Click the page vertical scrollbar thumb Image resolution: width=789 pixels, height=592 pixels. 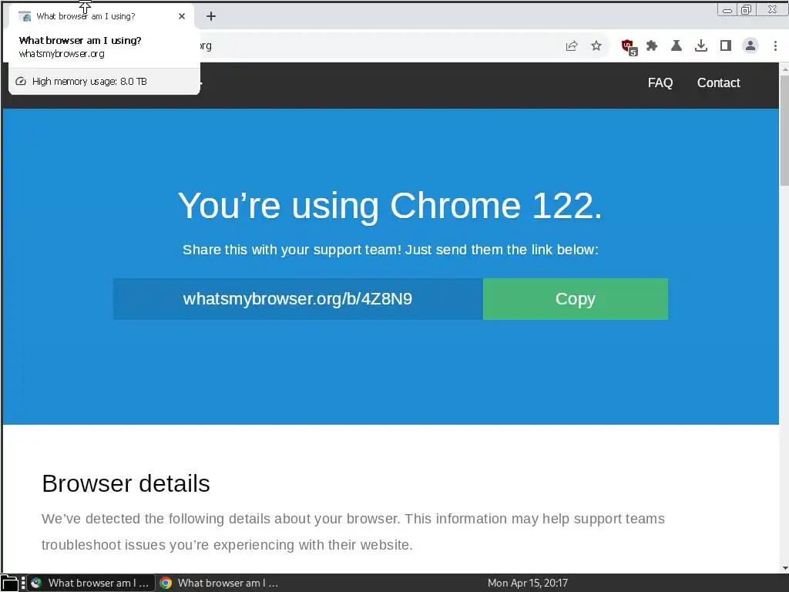784,129
